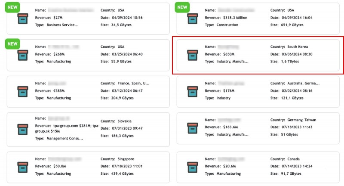Click the archive icon on the $318.3 Million card
344x186 pixels.
tap(192, 19)
